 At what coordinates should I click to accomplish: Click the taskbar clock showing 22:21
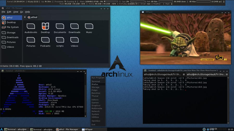coord(230,129)
